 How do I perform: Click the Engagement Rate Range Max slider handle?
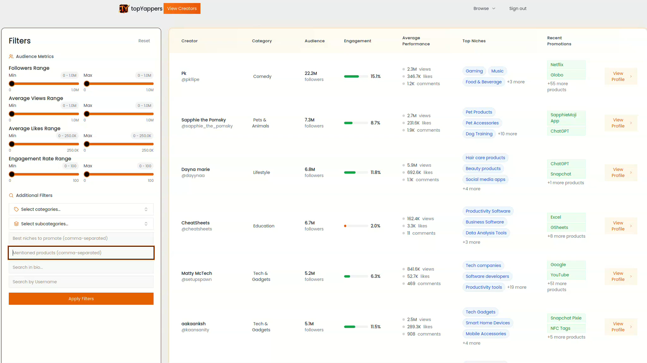click(x=87, y=174)
